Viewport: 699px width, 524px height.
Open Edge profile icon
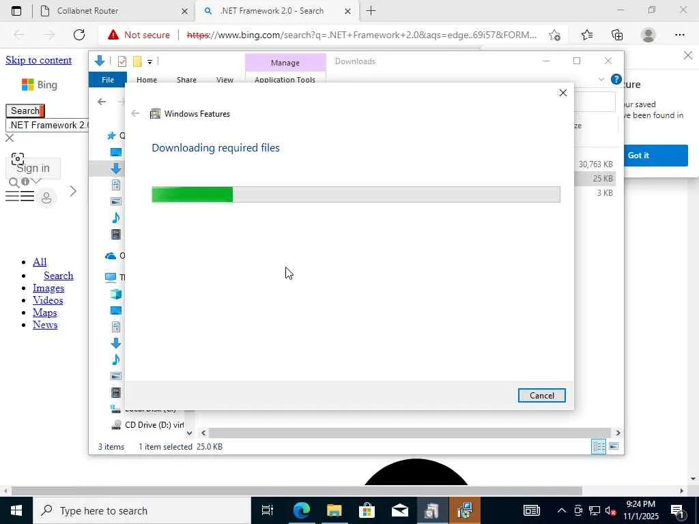(x=648, y=35)
